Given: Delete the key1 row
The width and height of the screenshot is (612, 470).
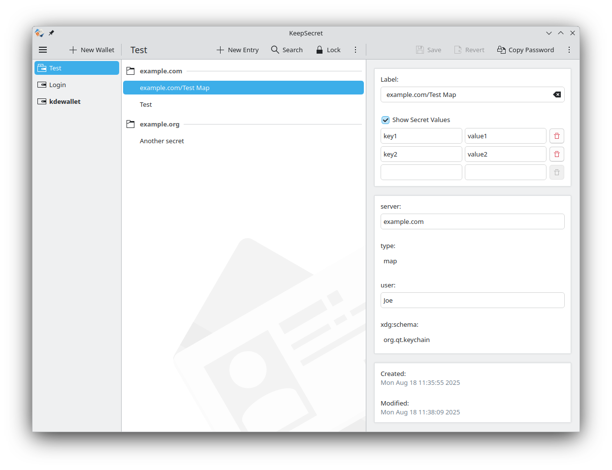Looking at the screenshot, I should [557, 136].
